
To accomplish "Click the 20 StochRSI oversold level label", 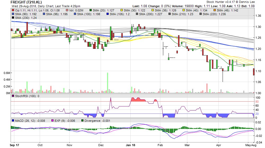I will click(x=257, y=114).
